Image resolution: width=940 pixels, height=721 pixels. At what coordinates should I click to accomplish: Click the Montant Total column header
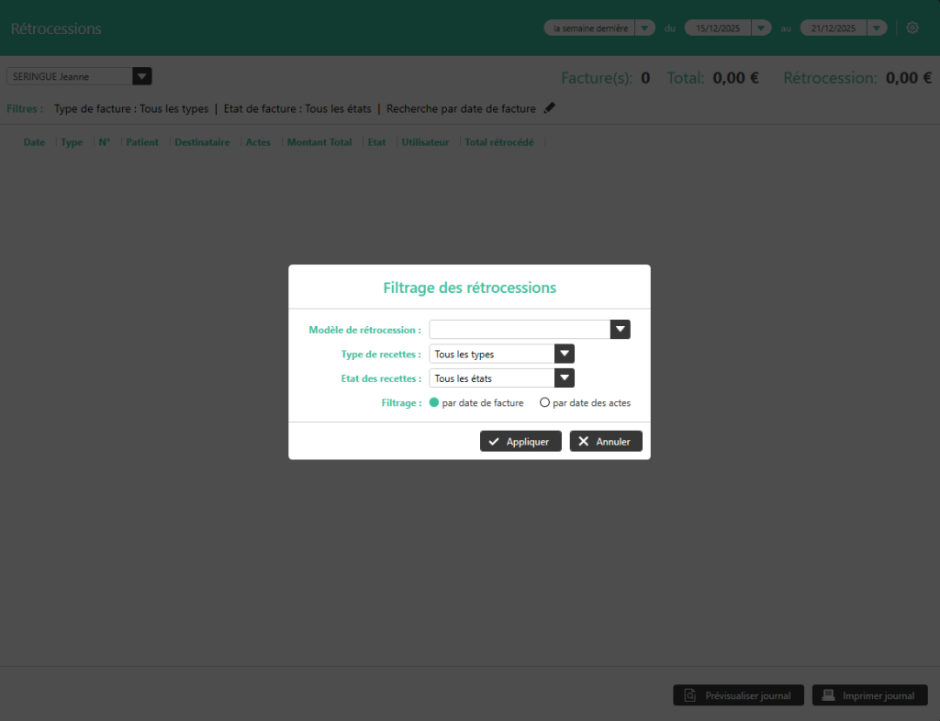(x=319, y=142)
